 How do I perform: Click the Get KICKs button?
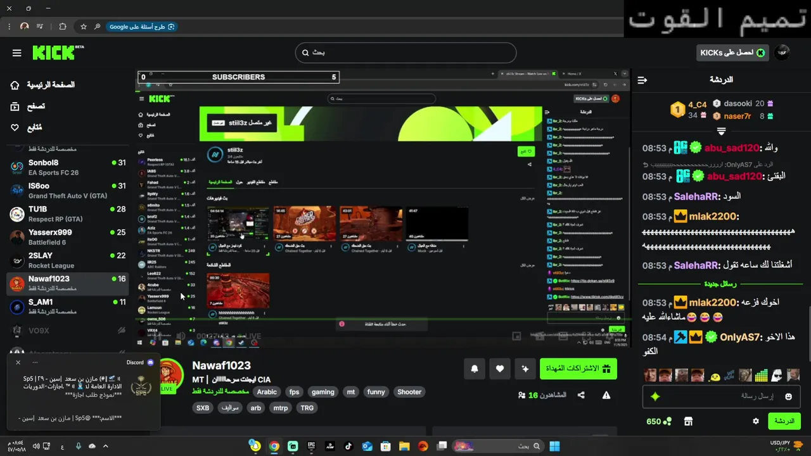coord(733,53)
